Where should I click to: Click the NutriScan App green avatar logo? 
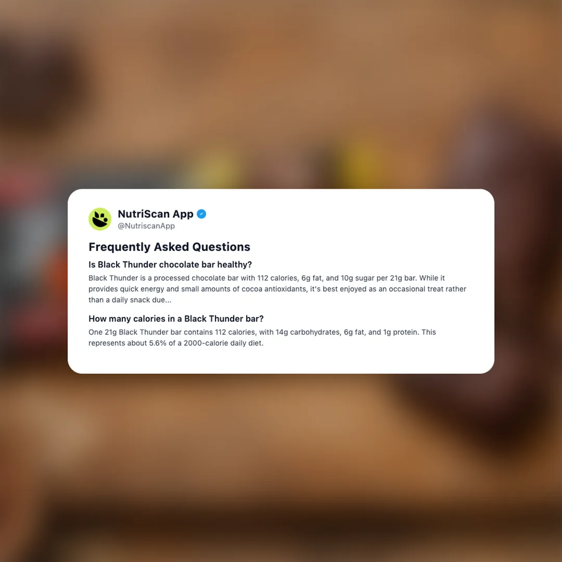100,219
